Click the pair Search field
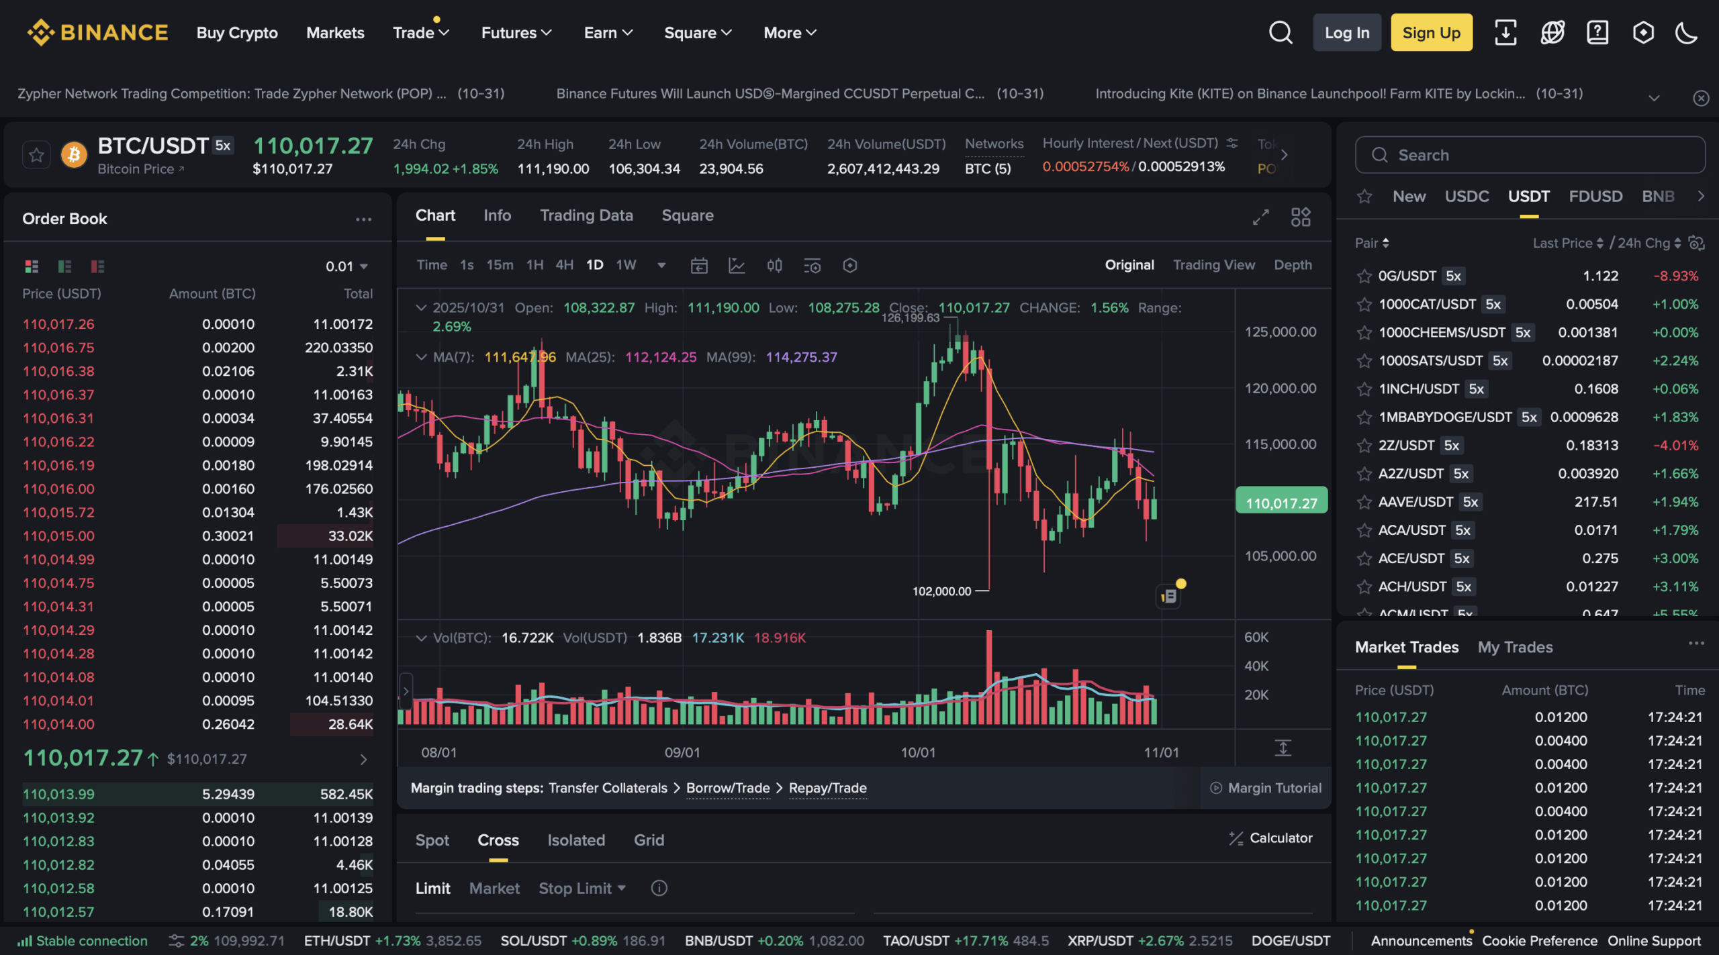 tap(1530, 155)
